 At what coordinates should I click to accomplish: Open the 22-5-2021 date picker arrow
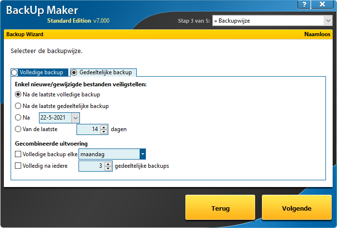(x=76, y=118)
